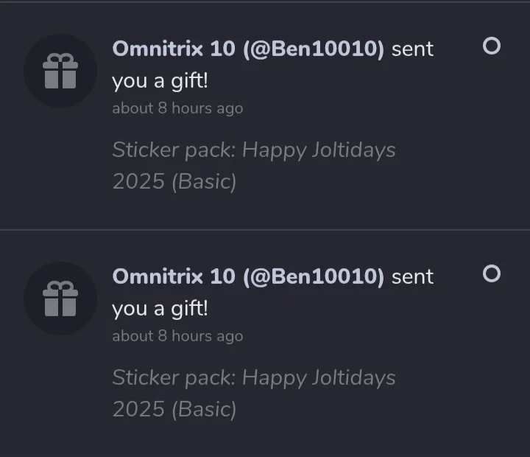Image resolution: width=530 pixels, height=457 pixels.
Task: Open Omnitrix 10's profile from the bottom notification
Action: coord(174,276)
